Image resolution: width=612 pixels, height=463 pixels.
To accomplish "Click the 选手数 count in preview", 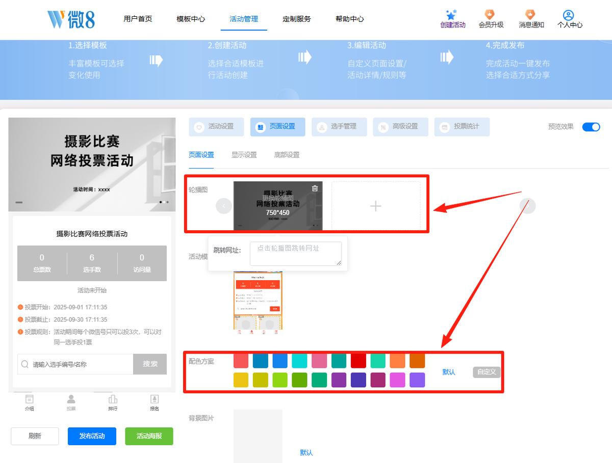I will [x=92, y=263].
